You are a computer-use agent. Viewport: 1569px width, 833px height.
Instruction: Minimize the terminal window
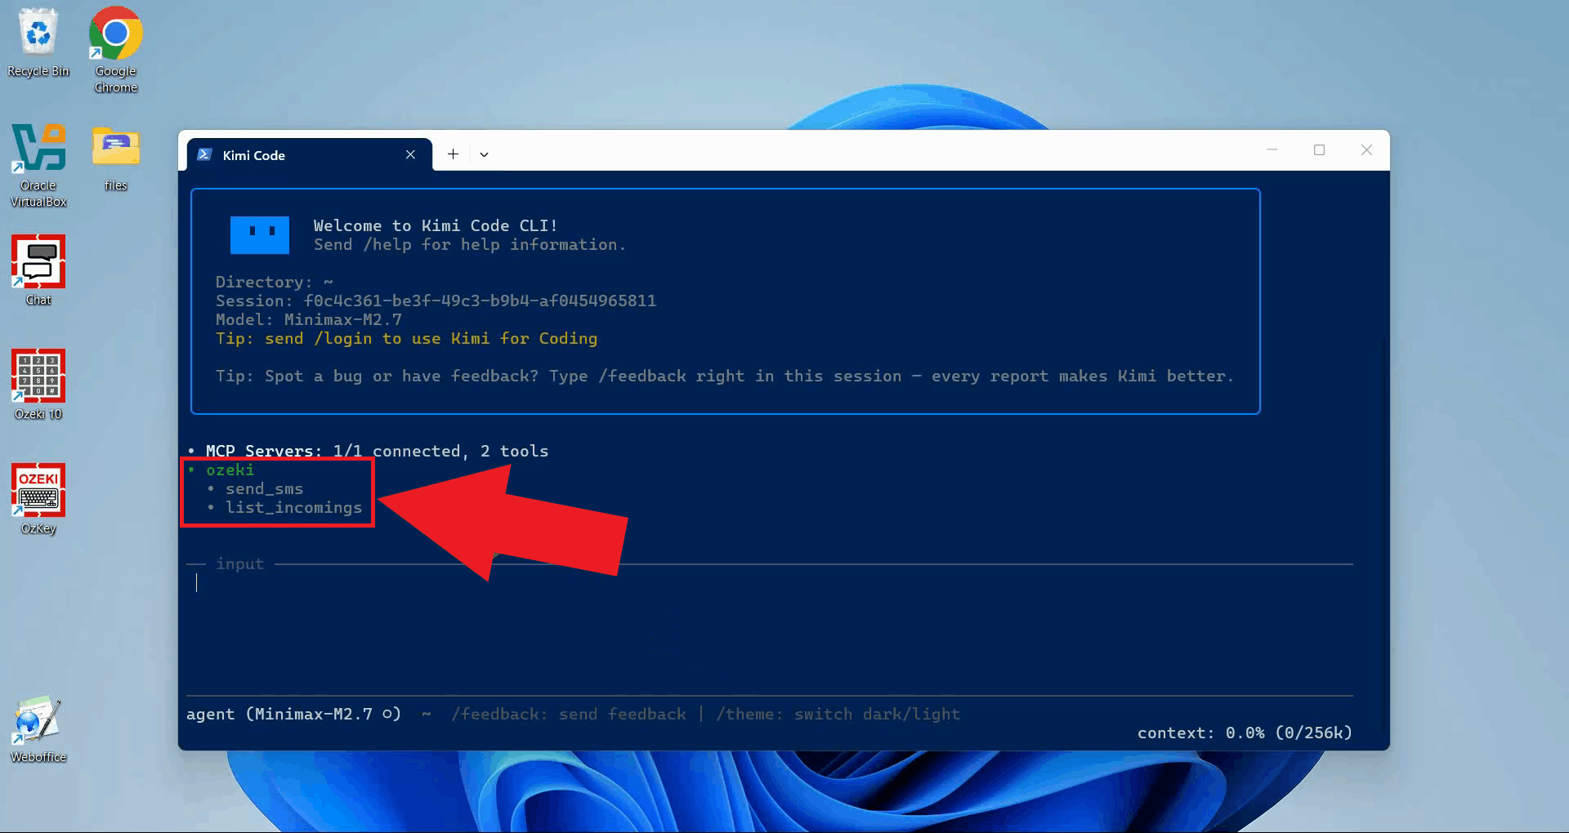1272,149
